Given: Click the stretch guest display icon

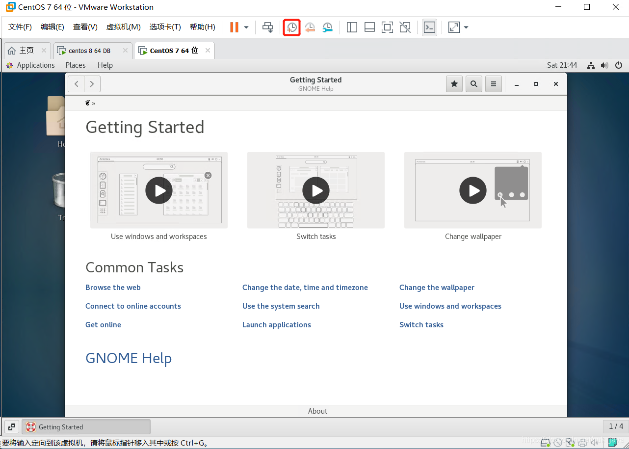Looking at the screenshot, I should pyautogui.click(x=454, y=27).
